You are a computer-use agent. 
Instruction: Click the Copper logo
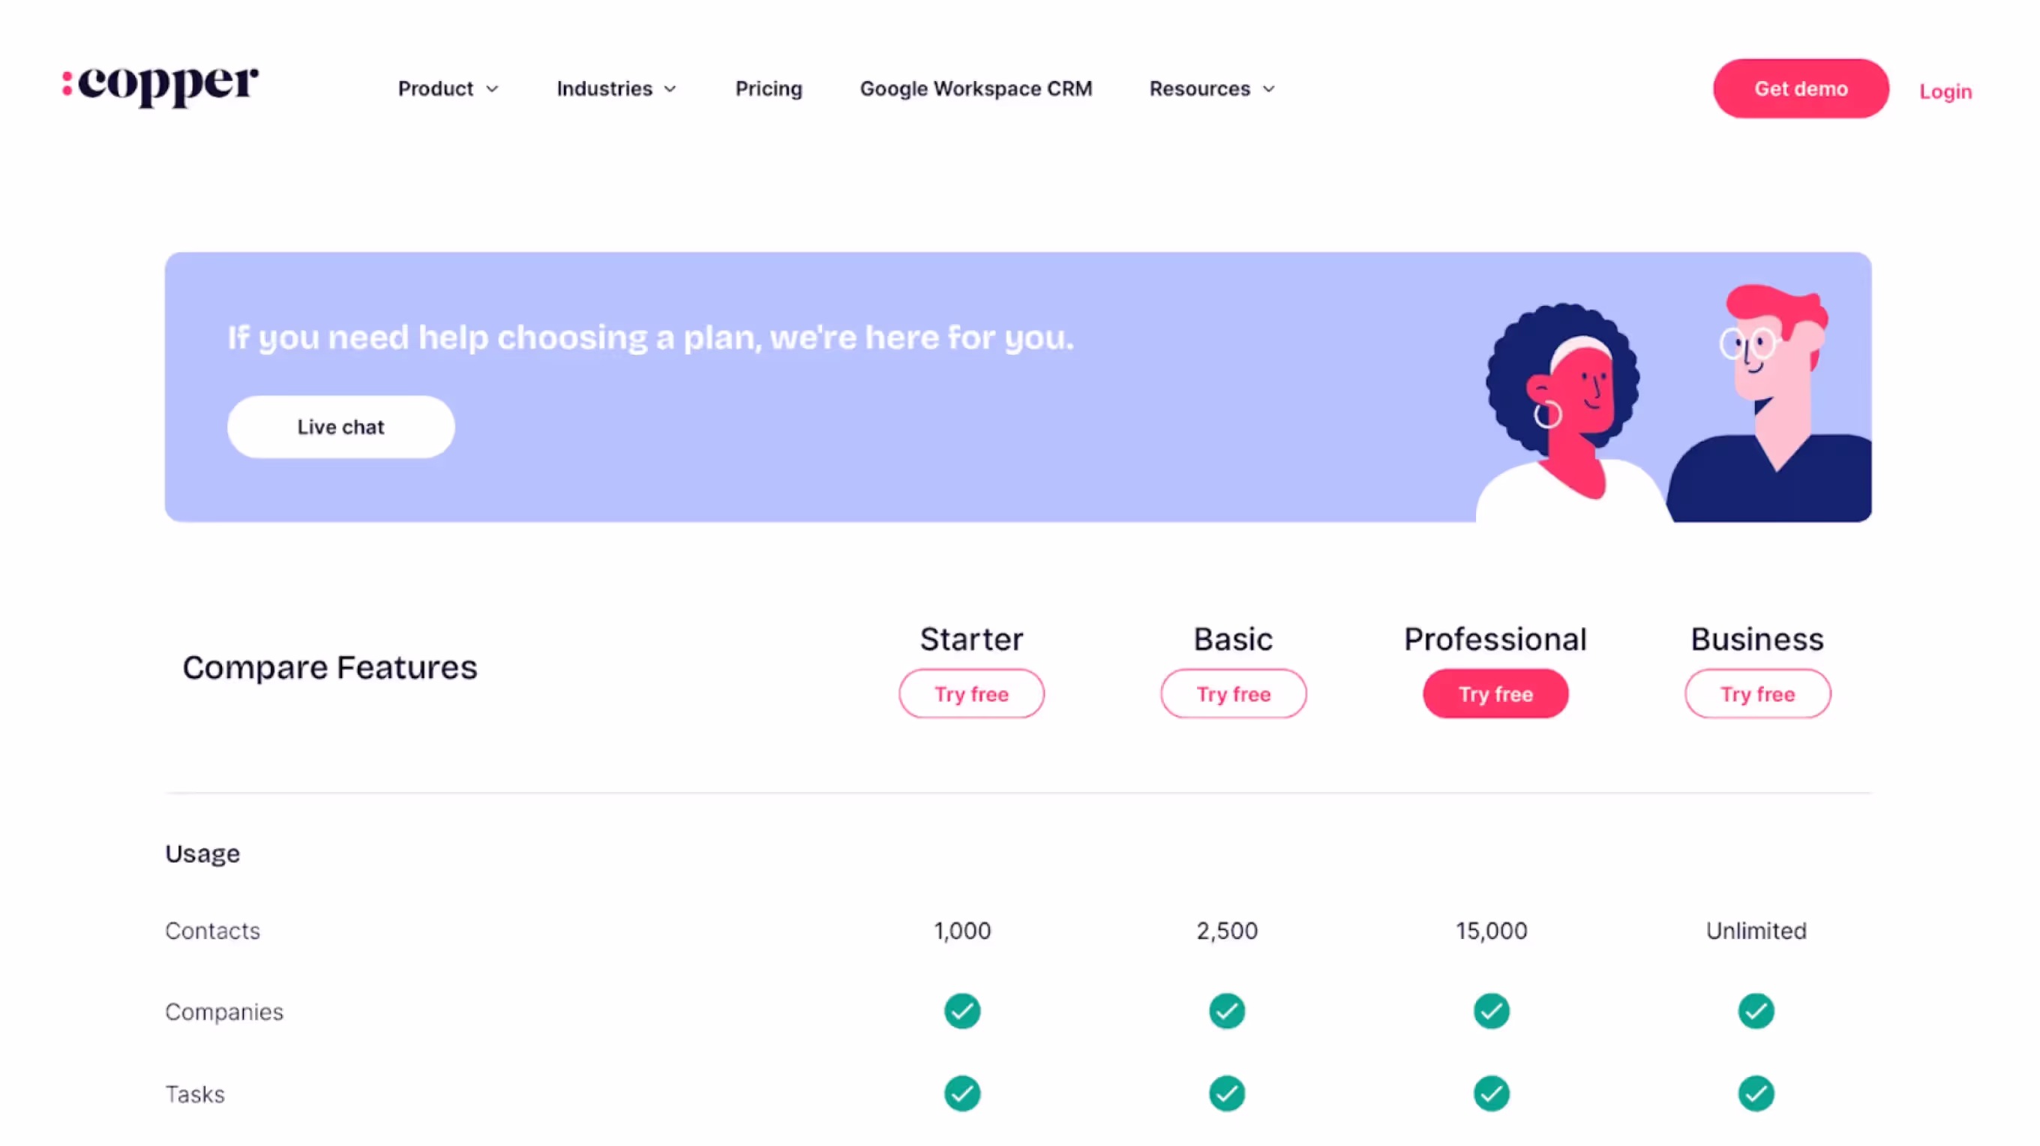click(160, 85)
